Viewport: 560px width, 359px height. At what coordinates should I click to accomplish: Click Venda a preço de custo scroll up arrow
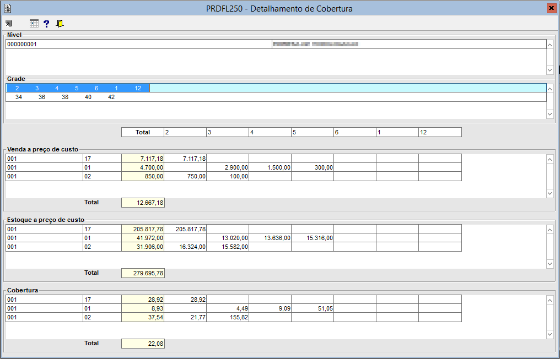[550, 159]
